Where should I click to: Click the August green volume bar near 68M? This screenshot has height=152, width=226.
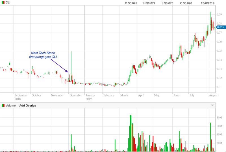[210, 137]
